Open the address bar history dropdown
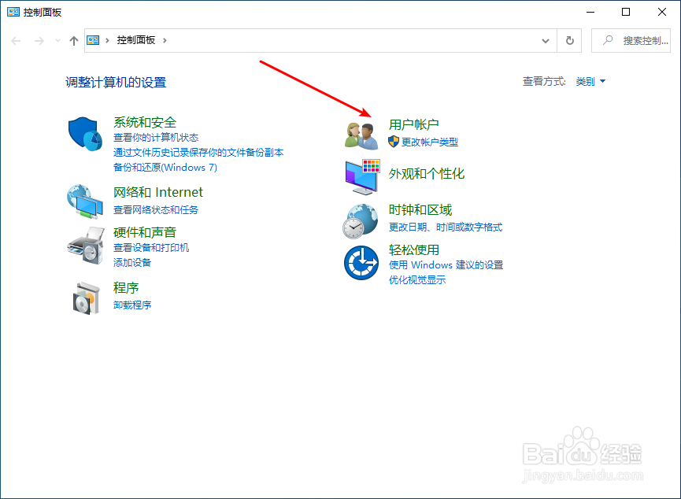This screenshot has width=681, height=499. [x=545, y=40]
